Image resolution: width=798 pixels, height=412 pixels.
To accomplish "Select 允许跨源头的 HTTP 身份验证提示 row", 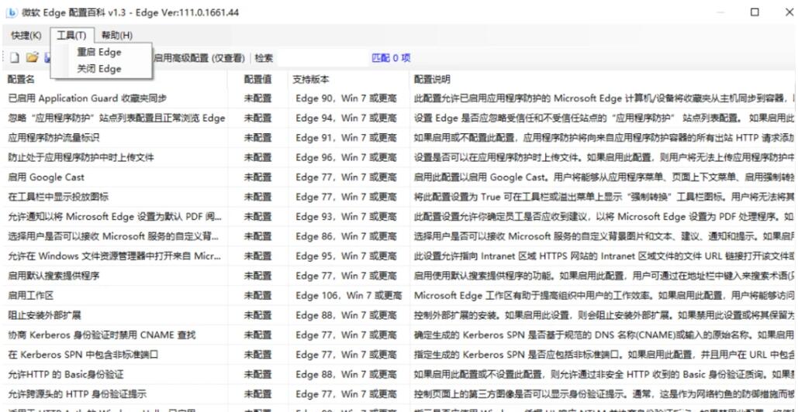I will [x=399, y=394].
